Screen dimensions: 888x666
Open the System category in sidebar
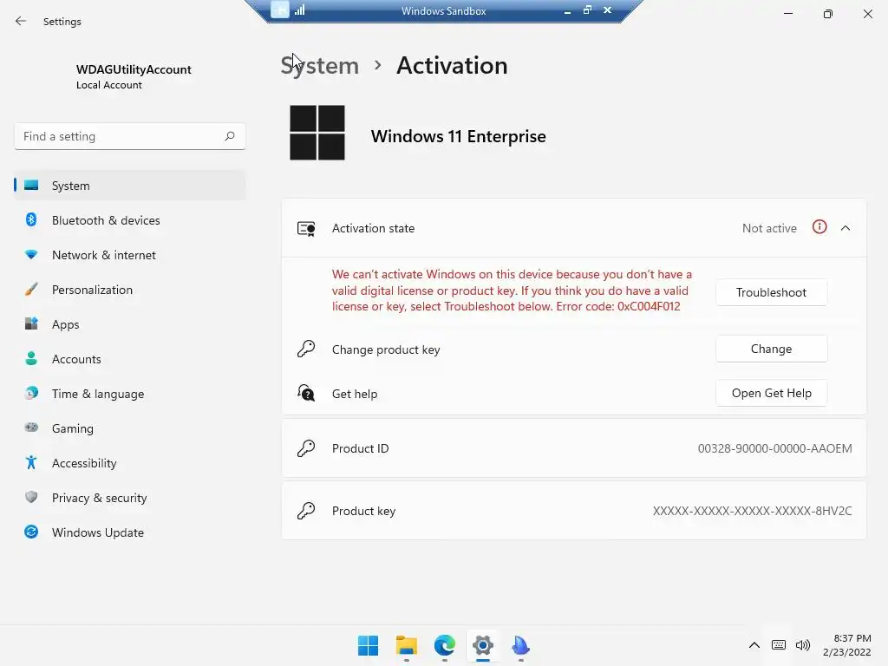(130, 186)
